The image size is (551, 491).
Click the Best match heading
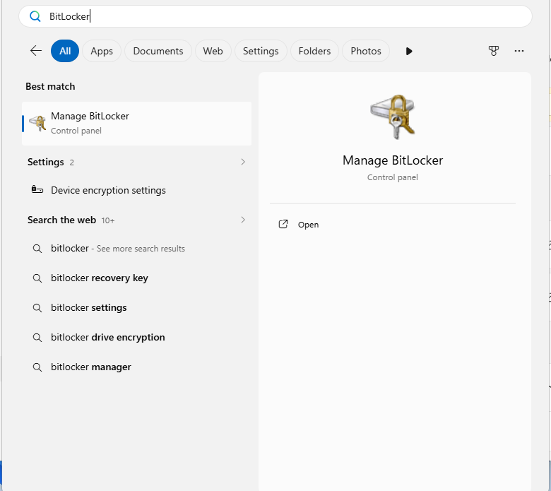(x=50, y=86)
